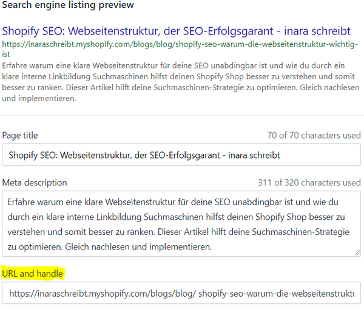Open the green inaraschreibt.myshopify.com preview URL

point(180,49)
